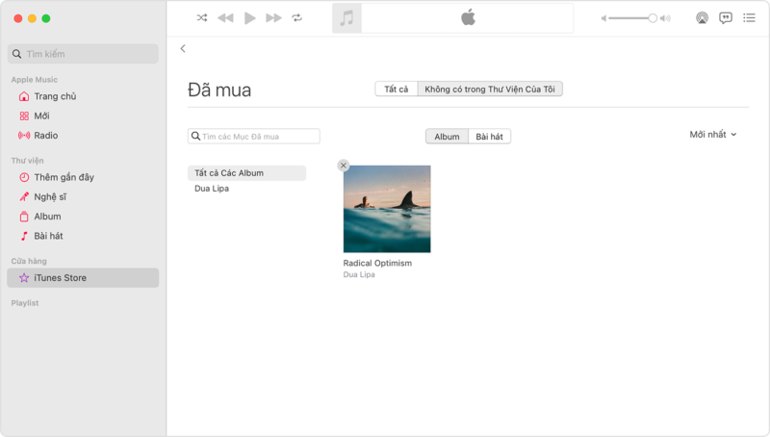
Task: Skip to the next track
Action: [274, 18]
